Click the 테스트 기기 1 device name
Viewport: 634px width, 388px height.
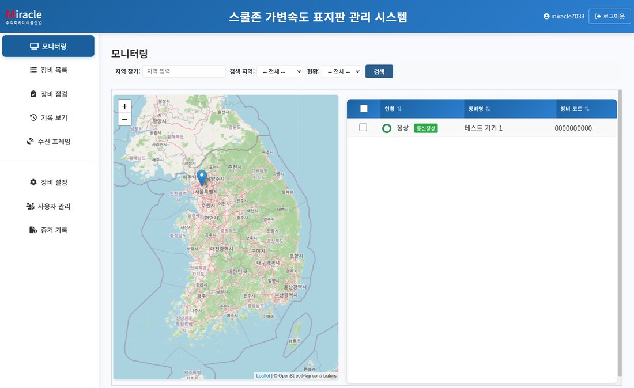[x=483, y=128]
